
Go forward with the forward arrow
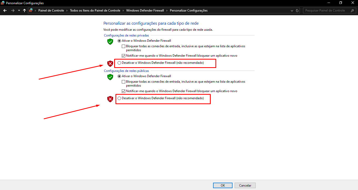[x=13, y=10]
